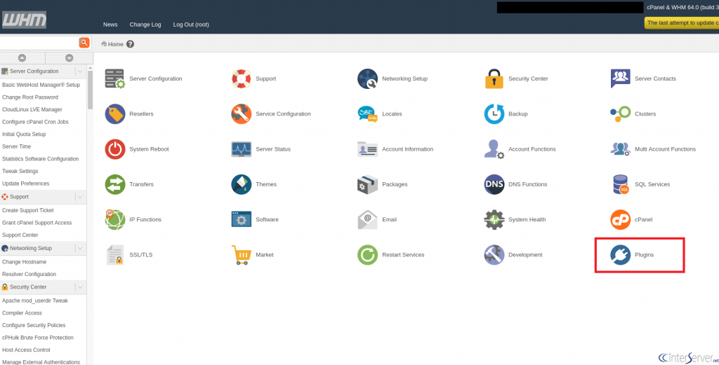
Task: Open the Transfers arrows icon
Action: pos(114,184)
